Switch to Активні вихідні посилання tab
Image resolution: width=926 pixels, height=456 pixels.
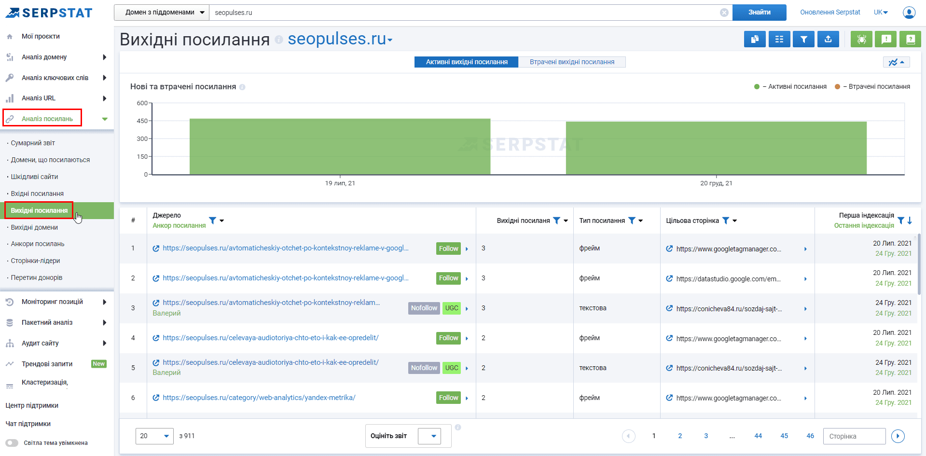[467, 62]
